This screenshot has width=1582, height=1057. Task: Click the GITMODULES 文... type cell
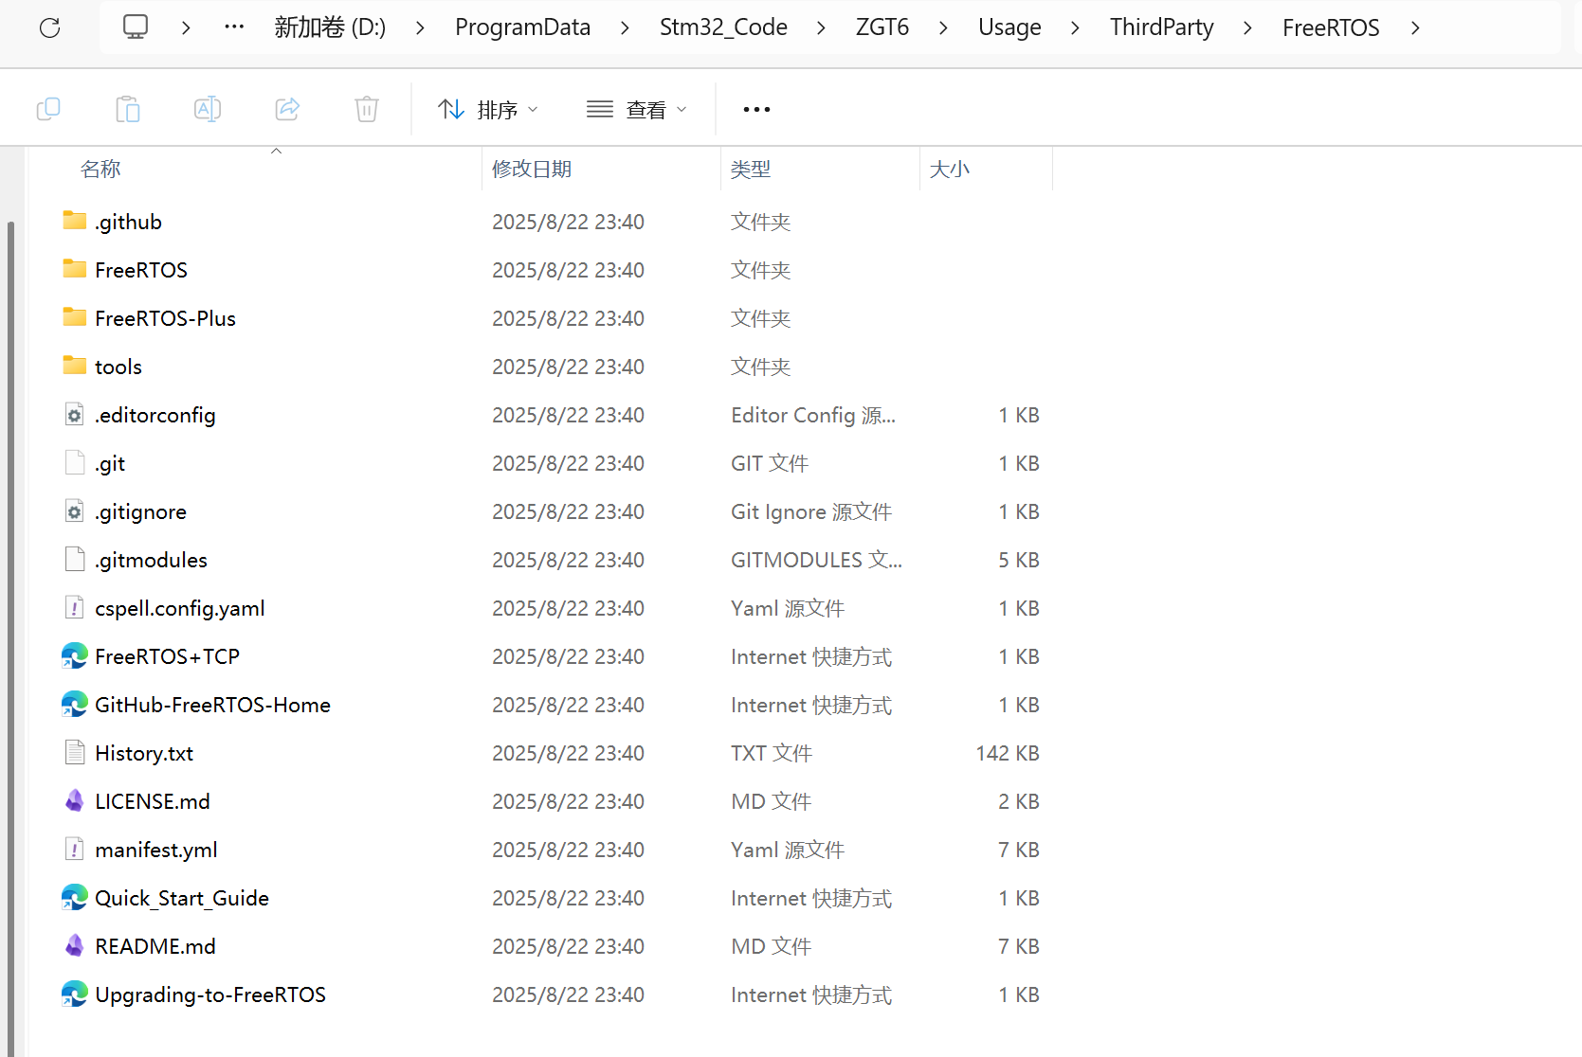pos(816,560)
